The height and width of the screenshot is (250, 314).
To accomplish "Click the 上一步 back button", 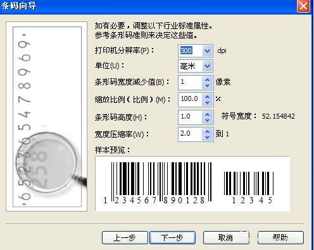I will pos(125,238).
